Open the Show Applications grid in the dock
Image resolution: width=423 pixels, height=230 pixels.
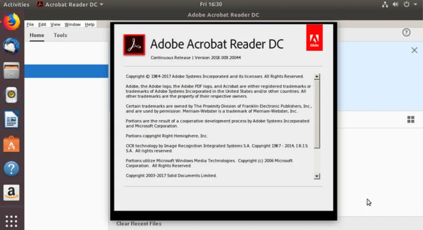12,220
